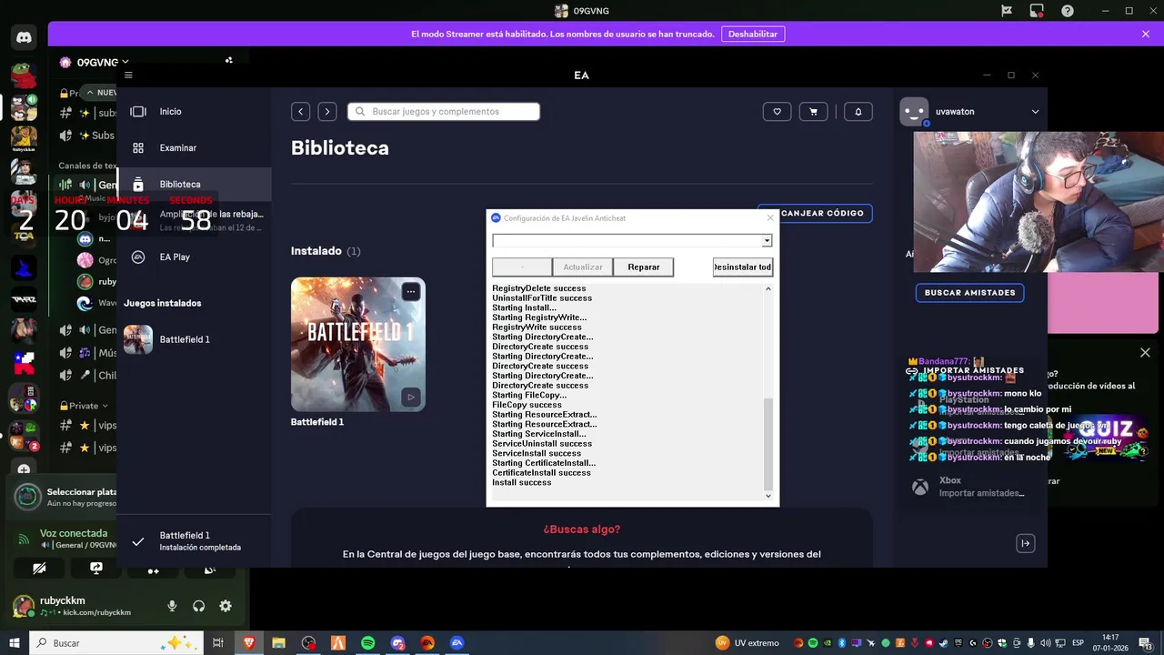This screenshot has height=655, width=1164.
Task: Open Spotify from the taskbar
Action: click(x=368, y=643)
